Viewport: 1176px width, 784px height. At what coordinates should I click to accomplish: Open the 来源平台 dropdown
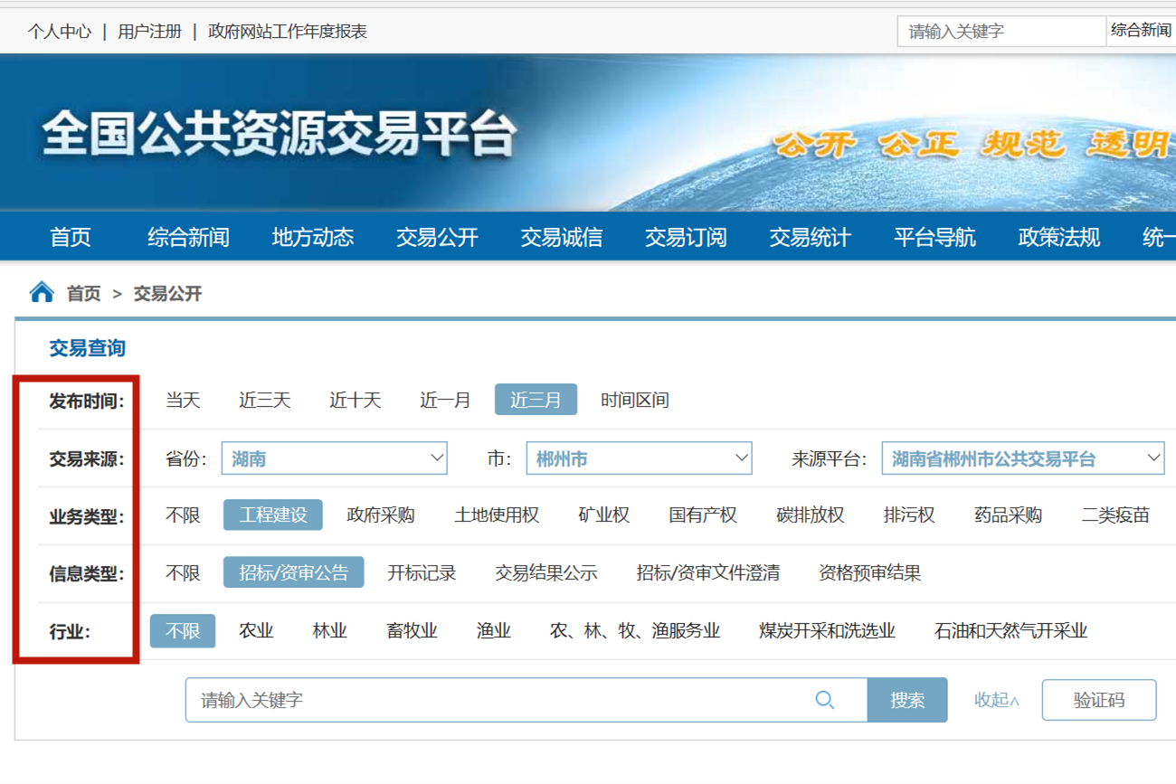(1023, 458)
